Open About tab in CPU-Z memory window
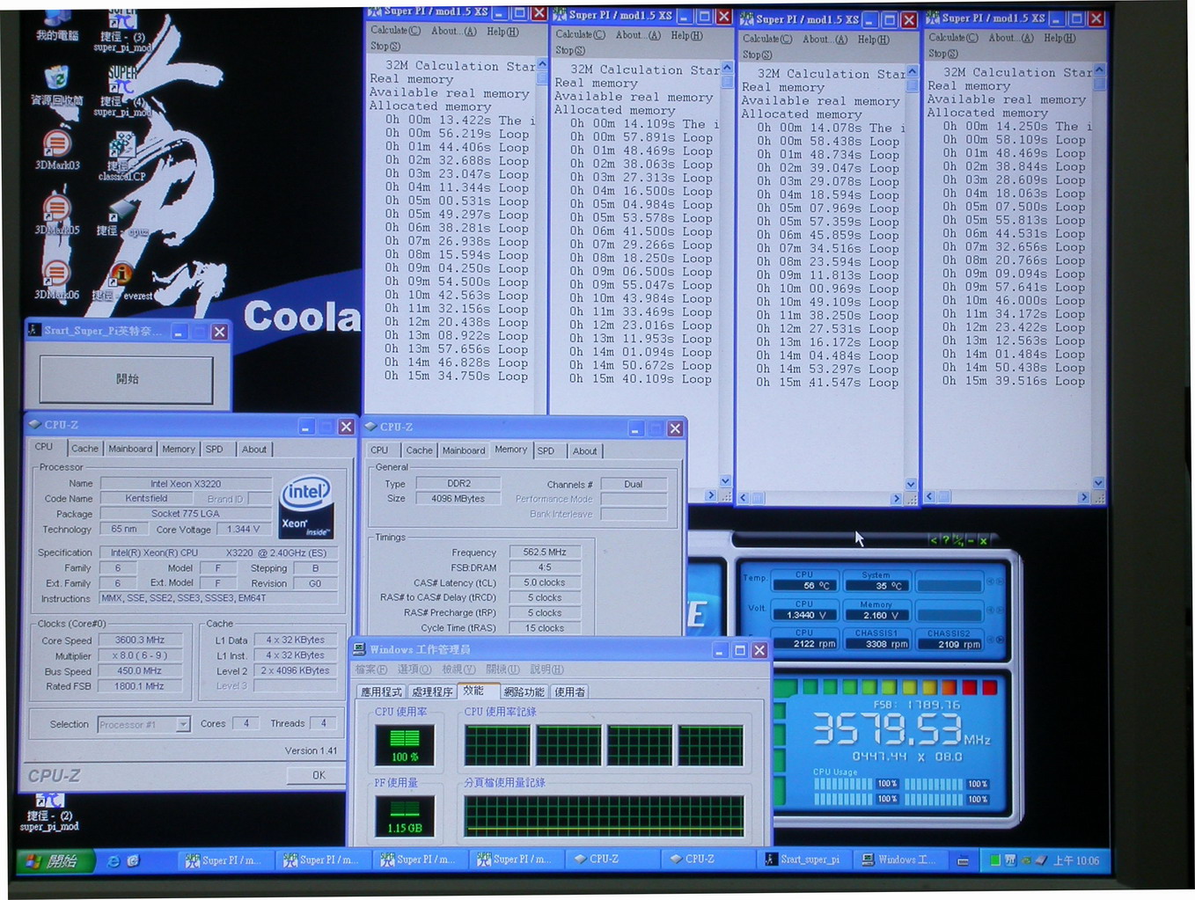Screen dimensions: 1195x900 pos(585,450)
